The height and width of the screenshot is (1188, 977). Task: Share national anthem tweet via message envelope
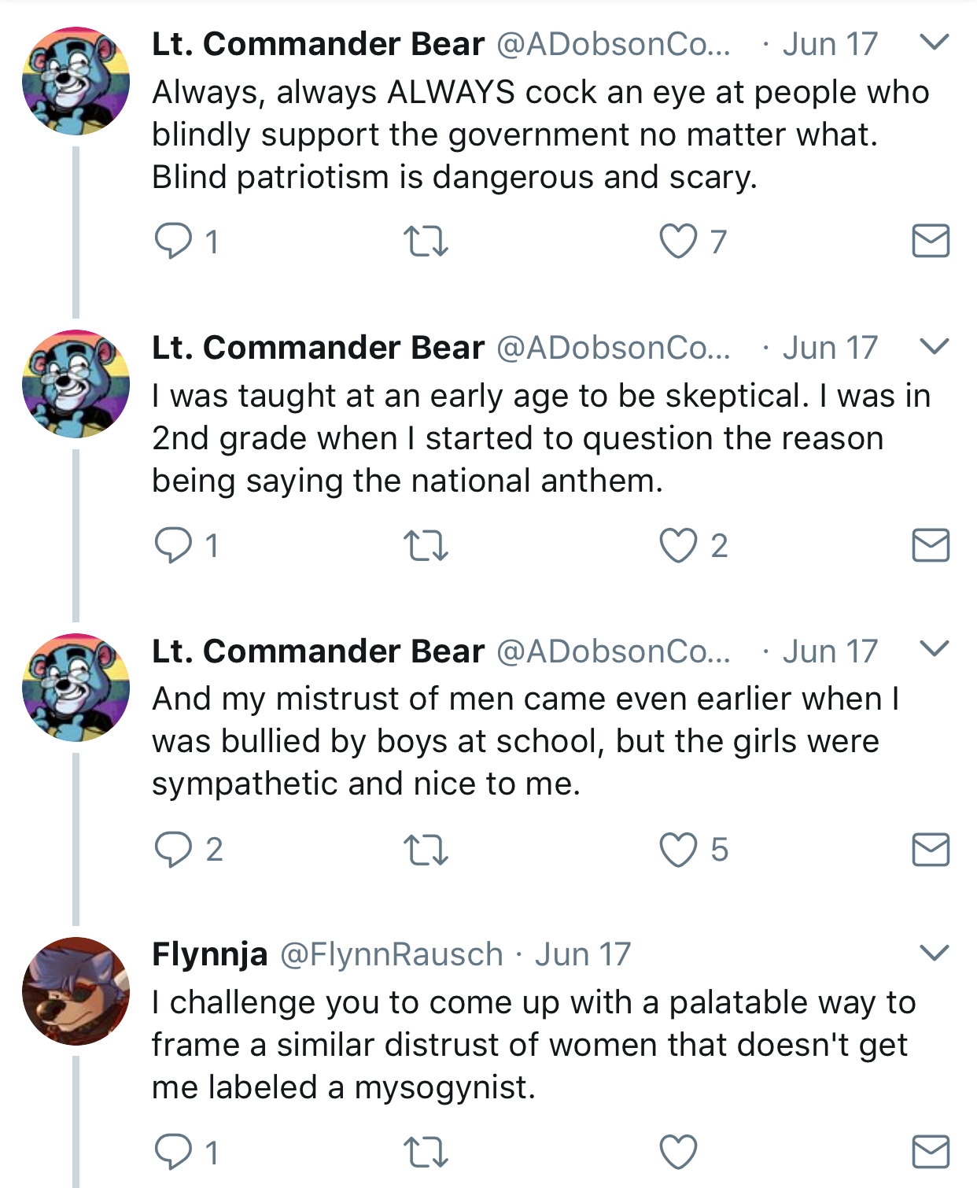pos(931,545)
